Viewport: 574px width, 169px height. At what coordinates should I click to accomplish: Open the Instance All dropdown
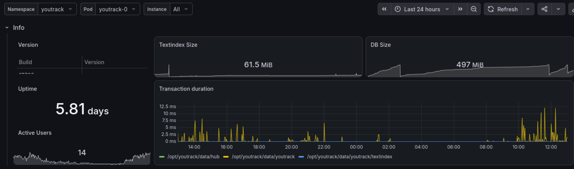(x=181, y=9)
